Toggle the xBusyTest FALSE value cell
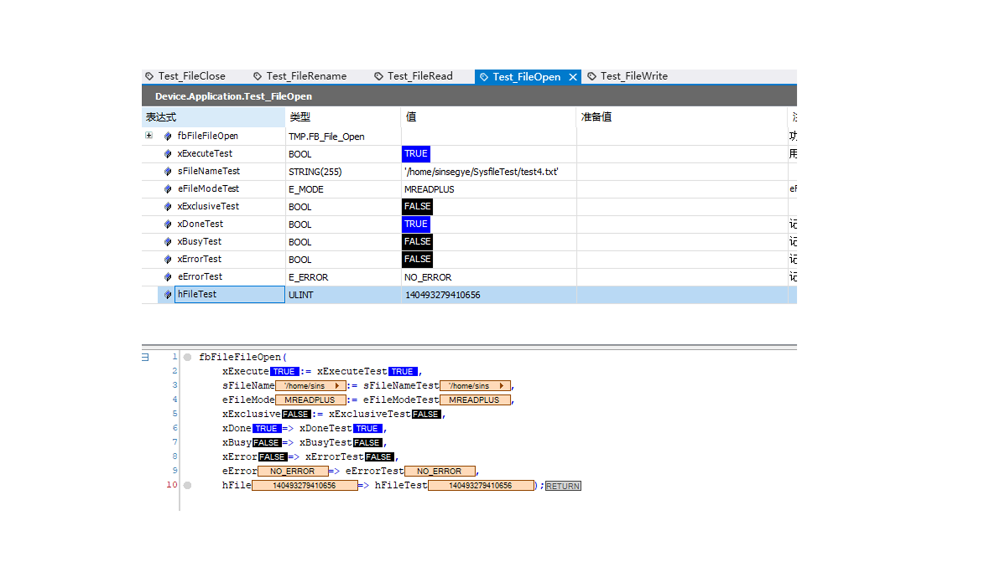The width and height of the screenshot is (1000, 562). click(417, 241)
